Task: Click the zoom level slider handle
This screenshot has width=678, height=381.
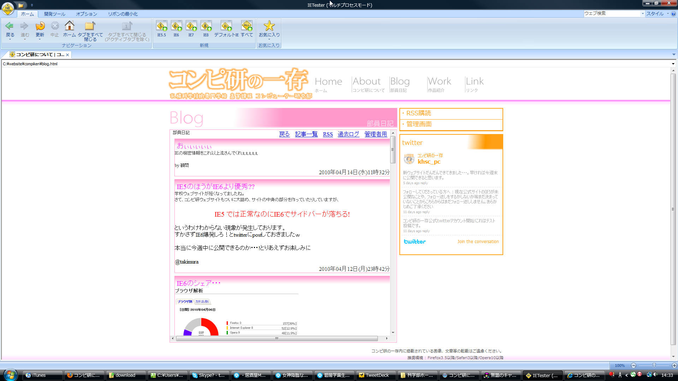Action: tap(654, 365)
